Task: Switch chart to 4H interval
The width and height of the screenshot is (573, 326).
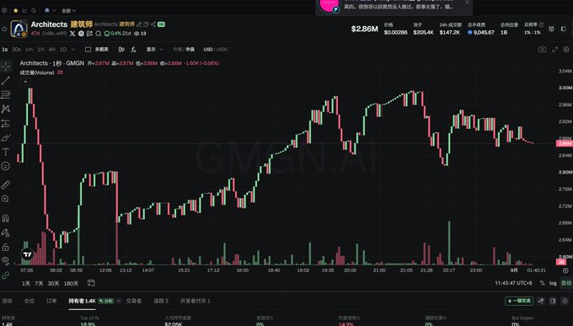Action: (x=52, y=50)
